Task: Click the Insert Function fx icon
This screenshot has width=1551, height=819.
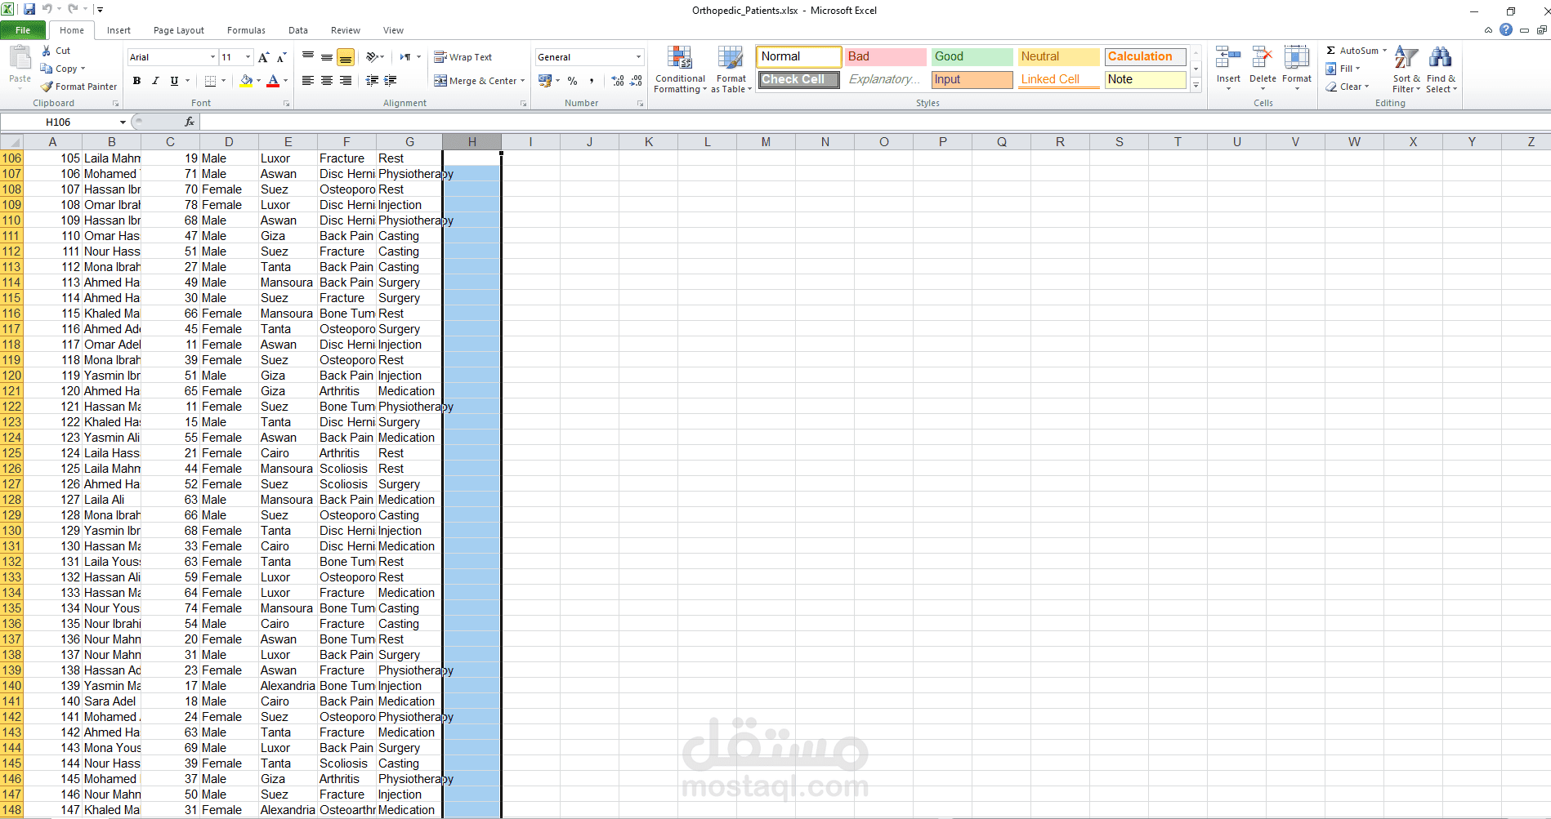Action: coord(190,122)
